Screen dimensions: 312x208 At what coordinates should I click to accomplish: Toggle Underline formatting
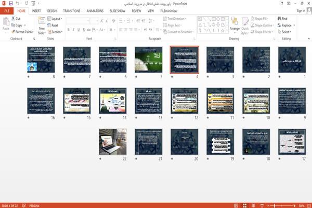pyautogui.click(x=79, y=30)
